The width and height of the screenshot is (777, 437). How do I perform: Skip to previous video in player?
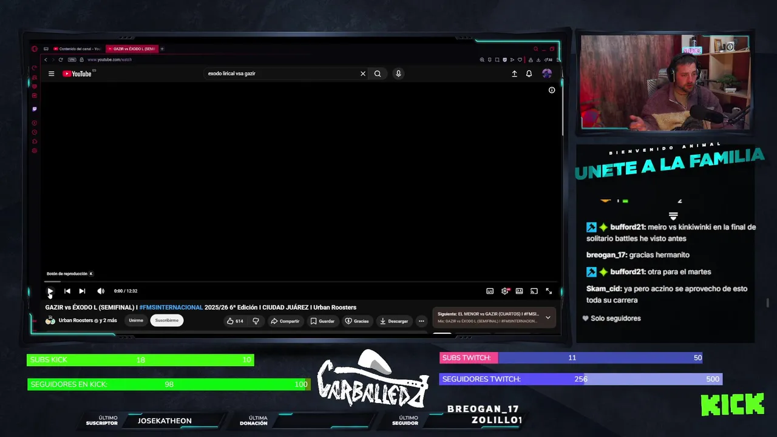(x=67, y=291)
